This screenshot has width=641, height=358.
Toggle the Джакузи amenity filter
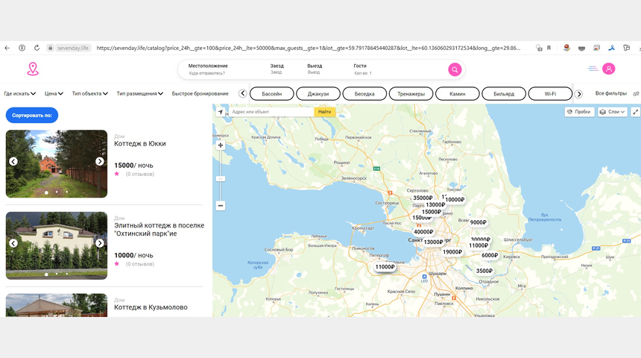click(318, 94)
